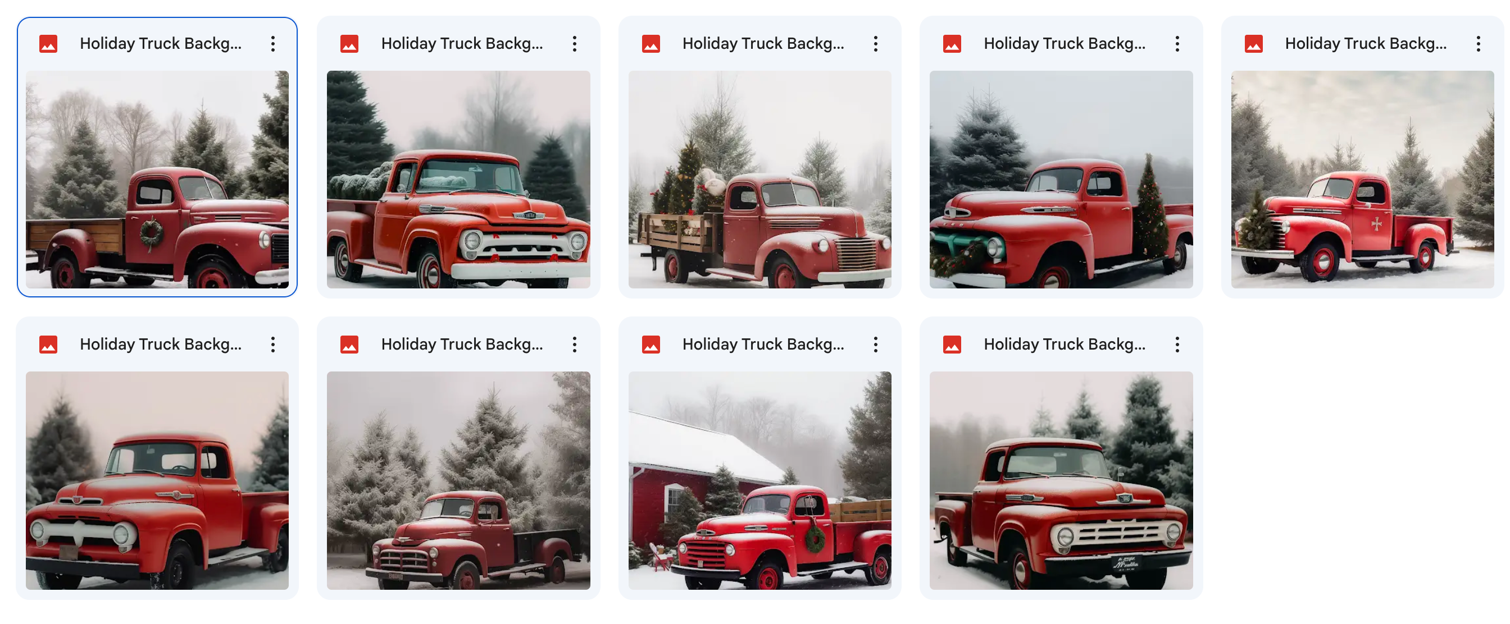
Task: Open three-dot menu of first bottom-row file
Action: pos(273,345)
